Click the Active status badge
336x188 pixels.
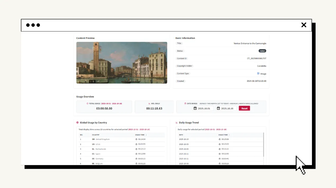(x=262, y=51)
